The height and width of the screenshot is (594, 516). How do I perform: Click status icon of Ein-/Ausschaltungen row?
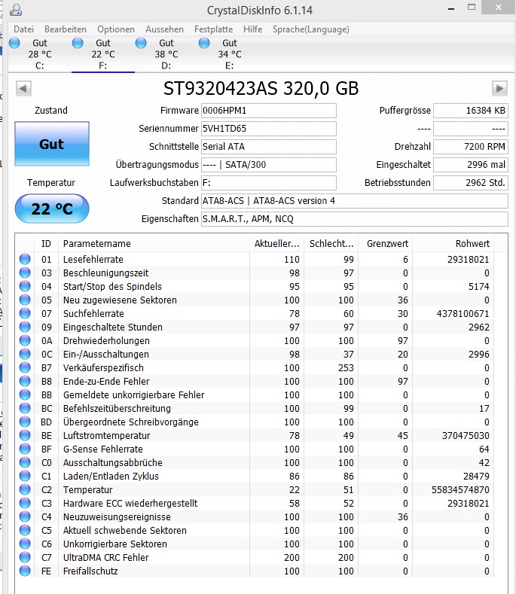(25, 354)
